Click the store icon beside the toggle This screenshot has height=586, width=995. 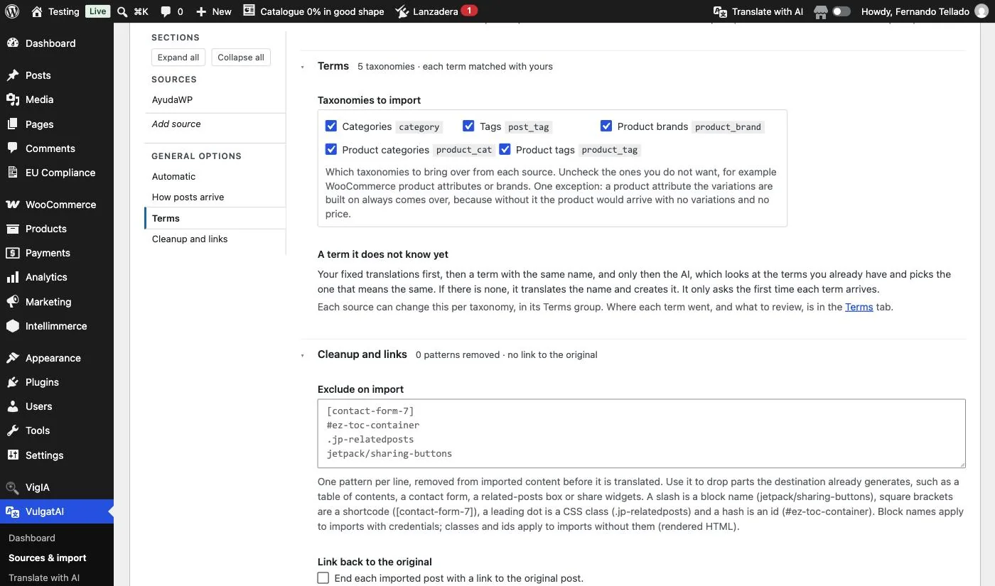[x=821, y=11]
